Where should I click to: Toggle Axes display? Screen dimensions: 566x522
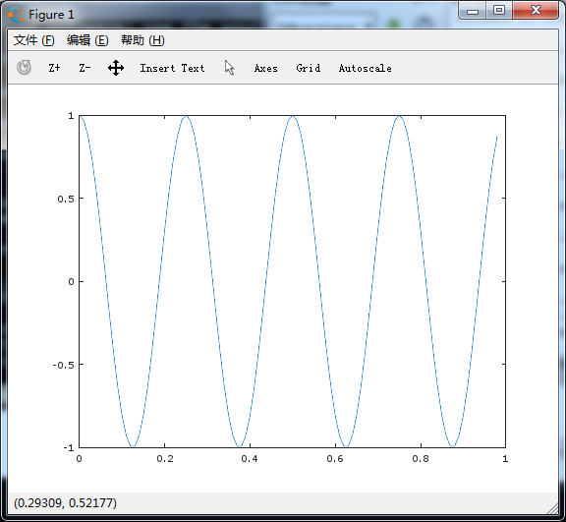(266, 68)
